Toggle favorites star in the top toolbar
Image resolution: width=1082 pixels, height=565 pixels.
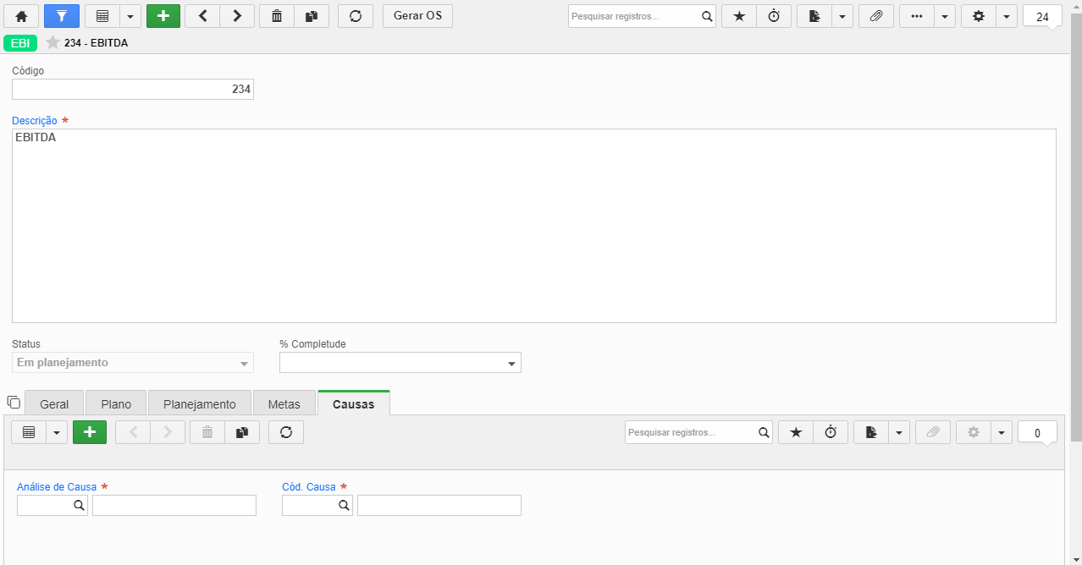click(739, 16)
